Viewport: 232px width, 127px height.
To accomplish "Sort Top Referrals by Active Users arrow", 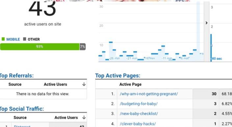I will click(x=84, y=84).
